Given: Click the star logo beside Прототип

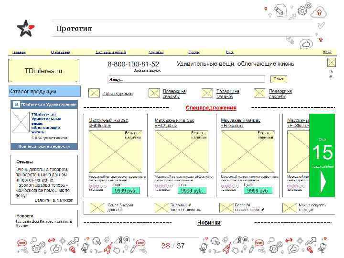Looking at the screenshot, I should tap(26, 28).
